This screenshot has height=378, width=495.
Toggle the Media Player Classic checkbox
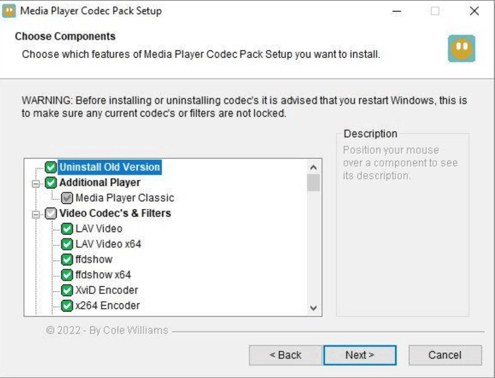[x=67, y=198]
